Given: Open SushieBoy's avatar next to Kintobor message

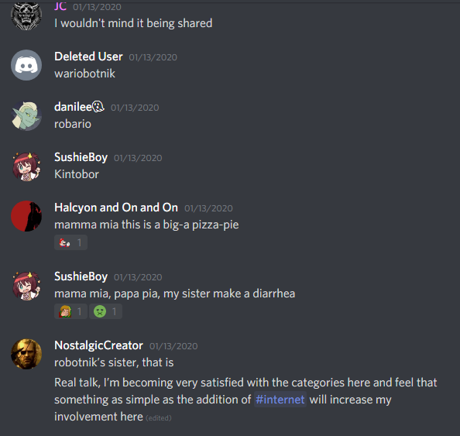Looking at the screenshot, I should point(26,166).
